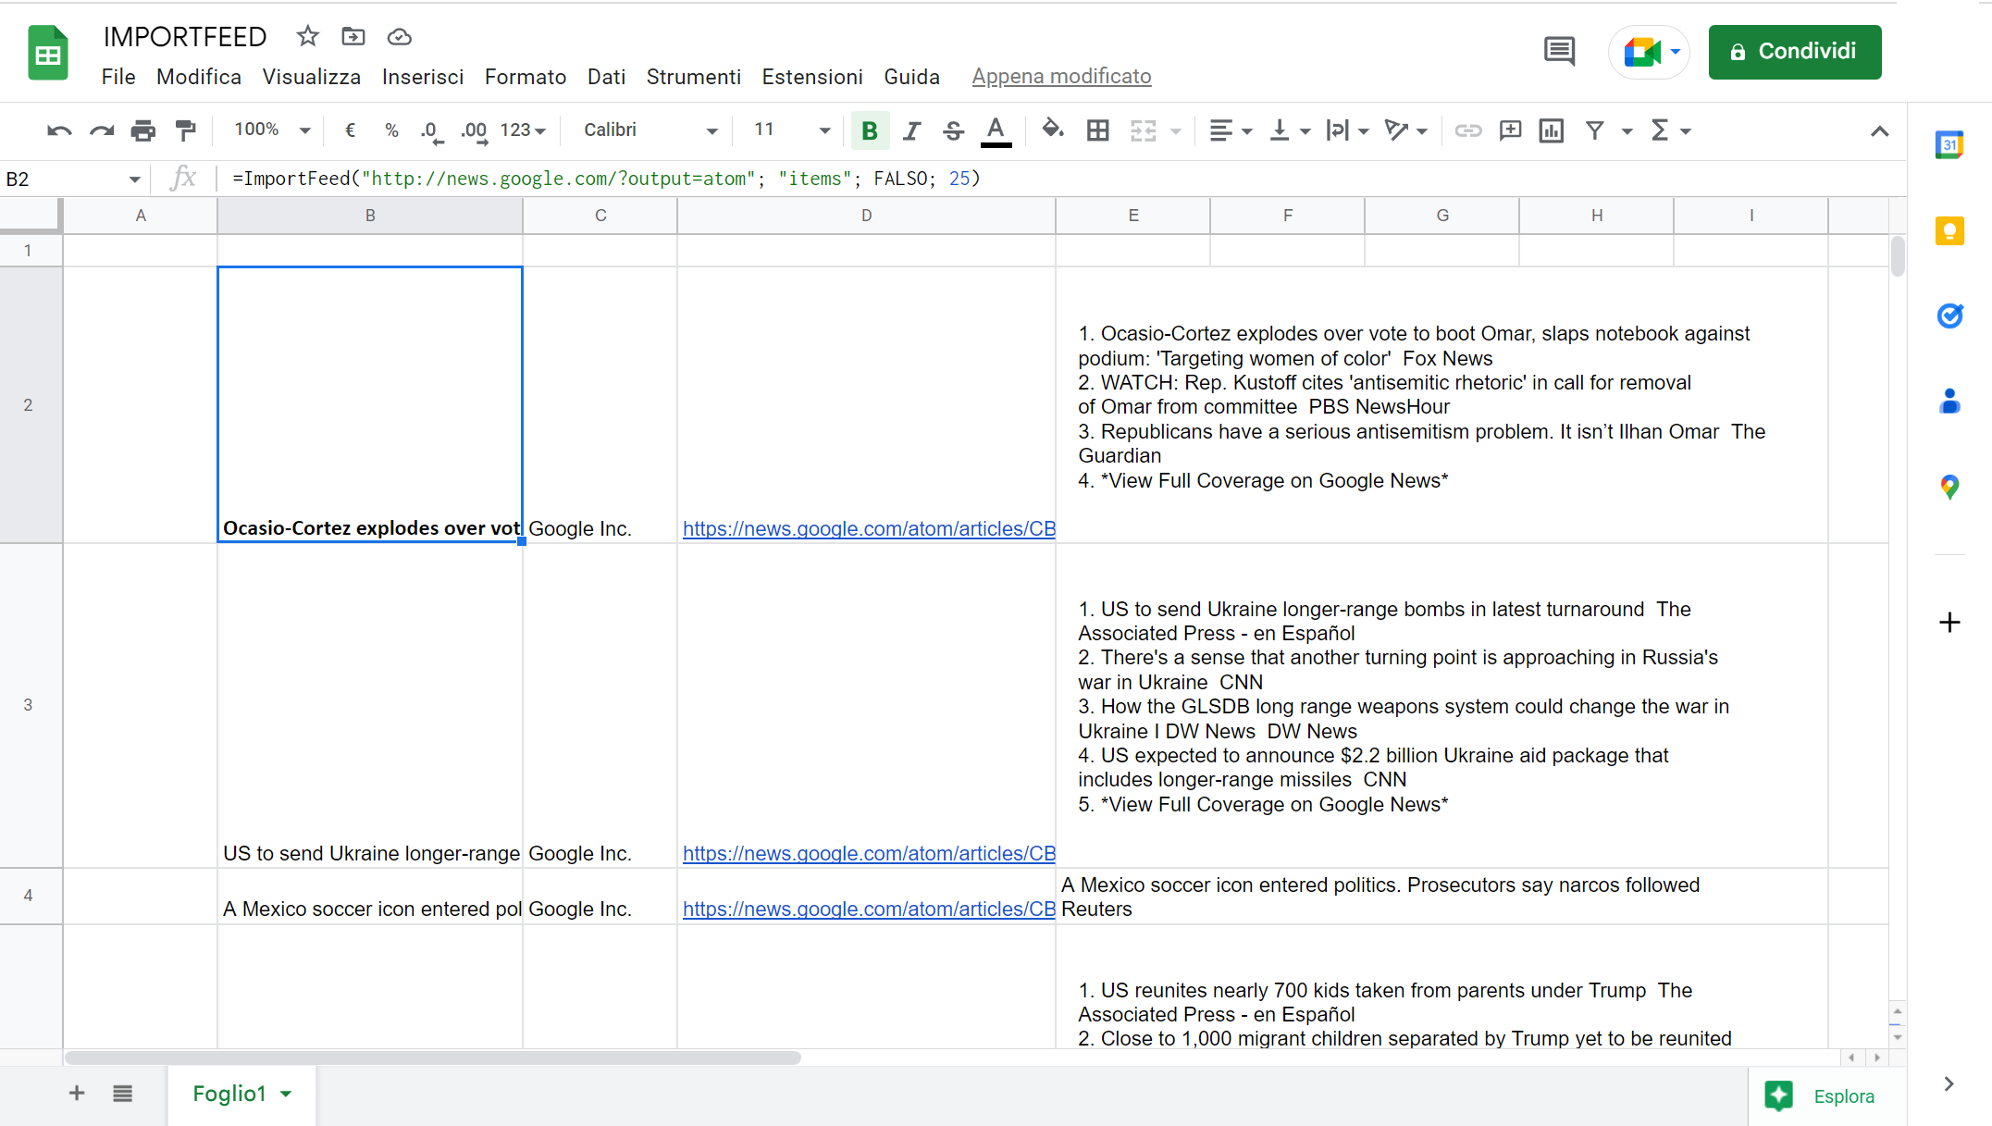Switch to Foglio1 sheet tab
The image size is (1992, 1126).
coord(229,1094)
